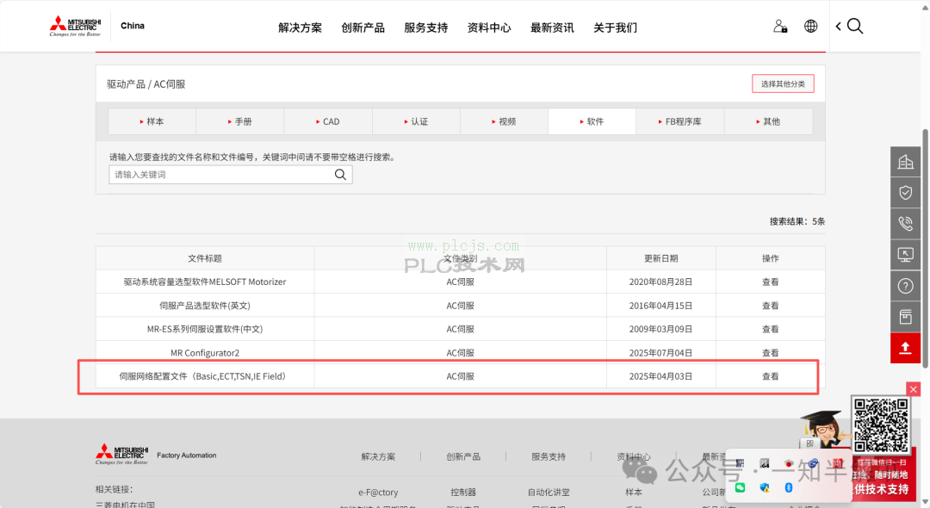Click the 文件标题 column header

205,258
